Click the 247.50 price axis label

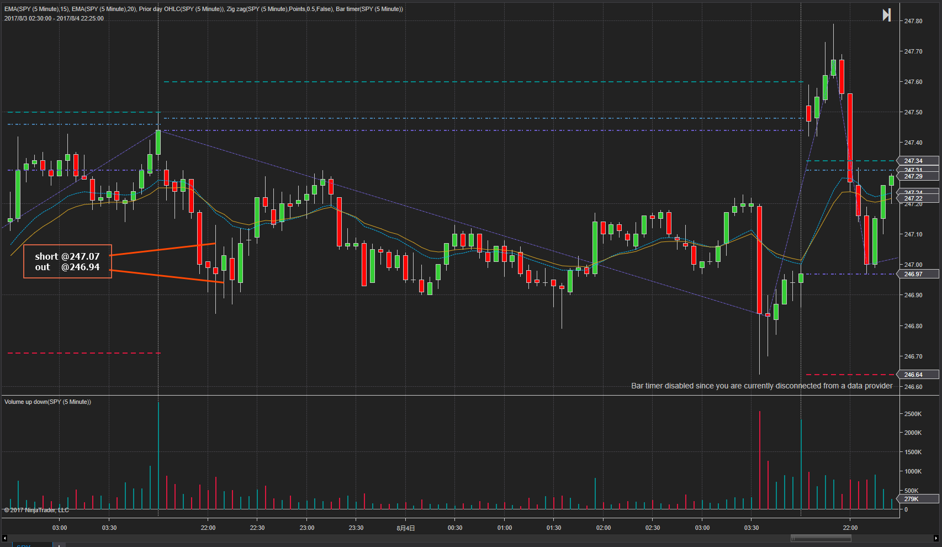coord(913,112)
